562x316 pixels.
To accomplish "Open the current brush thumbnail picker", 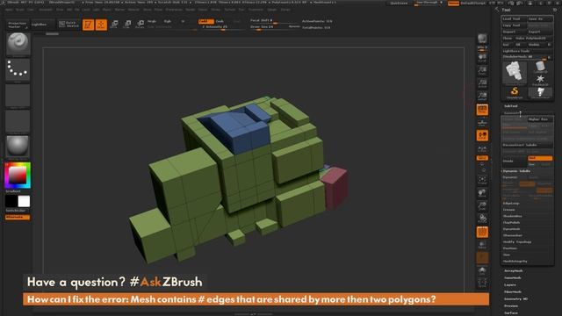I will point(18,44).
